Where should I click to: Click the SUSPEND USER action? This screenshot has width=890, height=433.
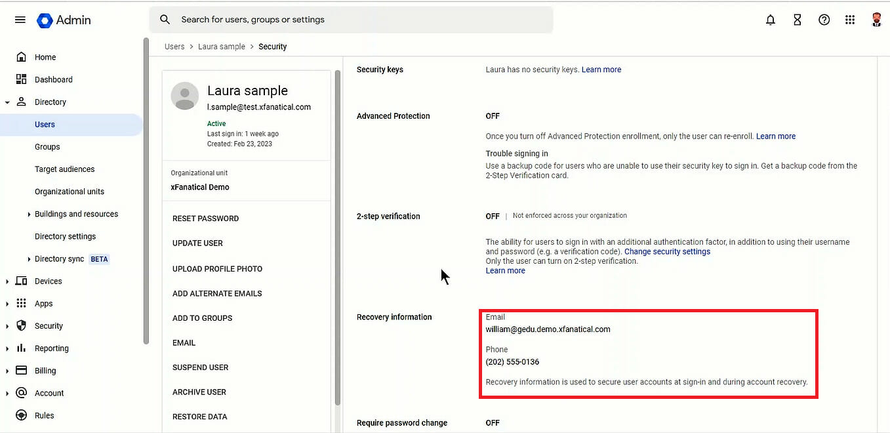tap(200, 367)
